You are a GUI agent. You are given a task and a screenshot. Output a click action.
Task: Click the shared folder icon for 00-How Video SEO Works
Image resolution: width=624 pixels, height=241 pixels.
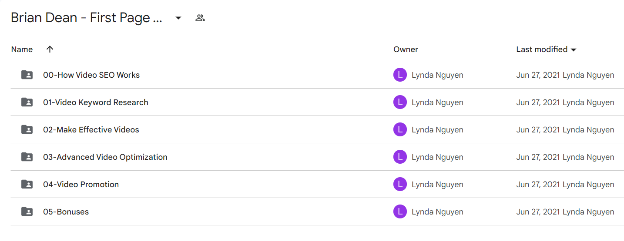pyautogui.click(x=27, y=75)
